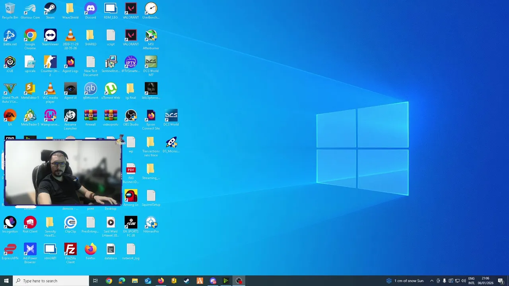Select the network_log file on desktop
509x286 pixels.
click(131, 251)
